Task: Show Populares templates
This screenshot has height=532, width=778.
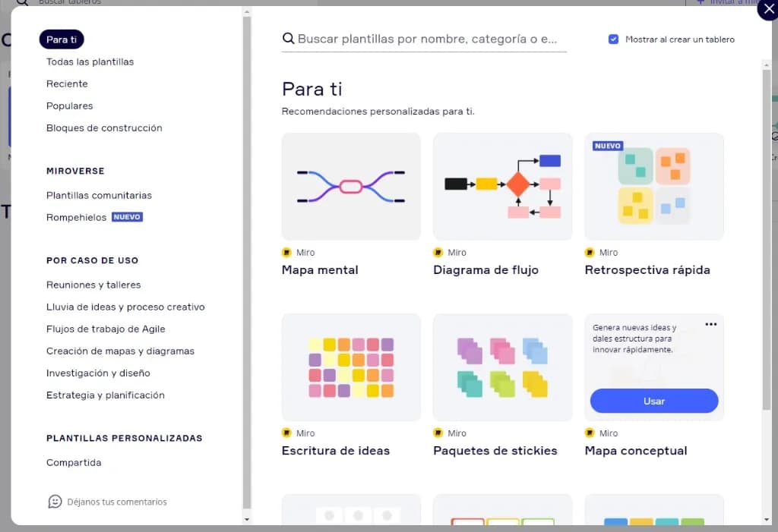Action: point(69,105)
